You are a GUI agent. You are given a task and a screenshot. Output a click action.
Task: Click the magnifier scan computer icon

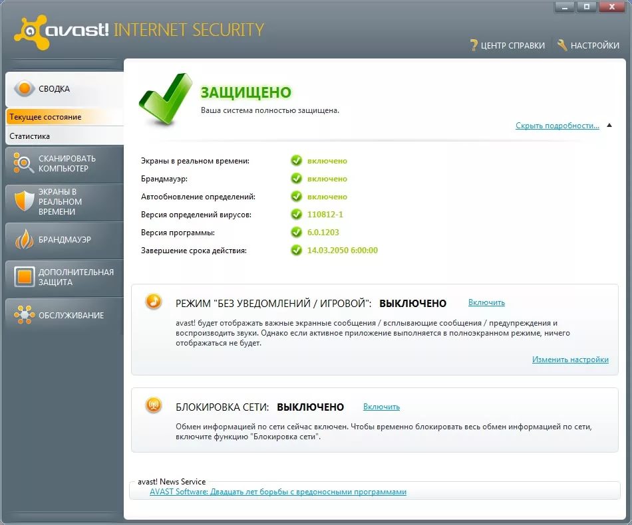point(23,163)
